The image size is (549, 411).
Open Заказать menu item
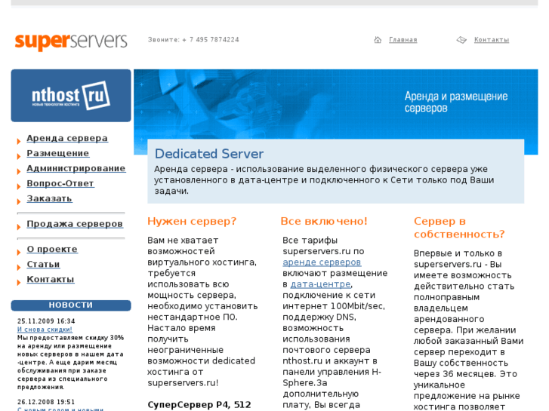[x=49, y=198]
